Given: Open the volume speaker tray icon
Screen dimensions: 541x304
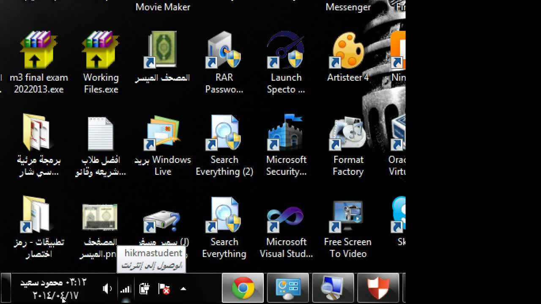Looking at the screenshot, I should 107,289.
